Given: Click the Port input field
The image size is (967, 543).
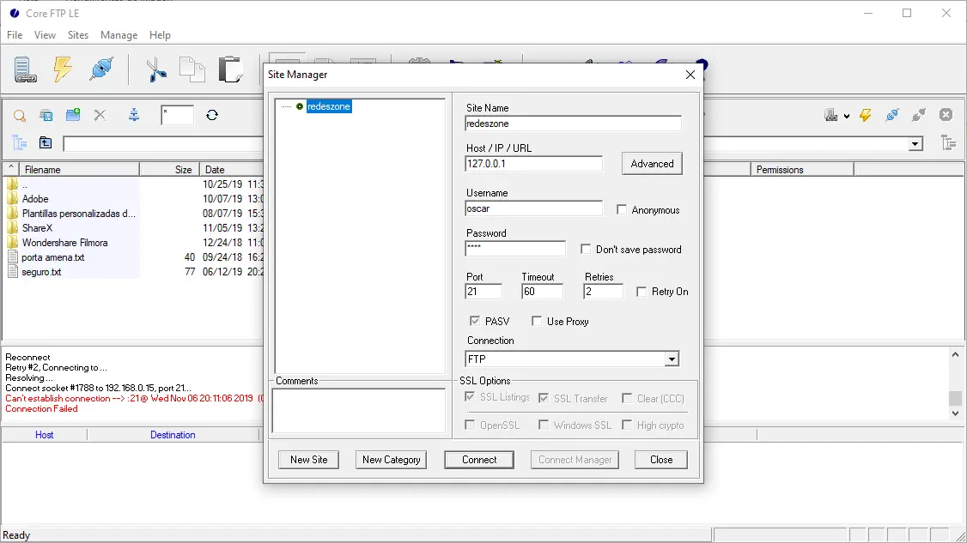Looking at the screenshot, I should click(x=483, y=292).
